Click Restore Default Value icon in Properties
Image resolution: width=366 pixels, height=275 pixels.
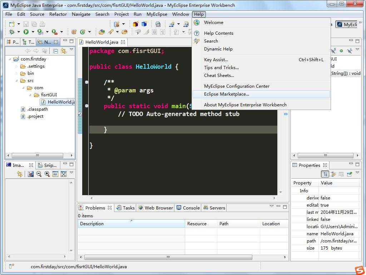point(341,174)
